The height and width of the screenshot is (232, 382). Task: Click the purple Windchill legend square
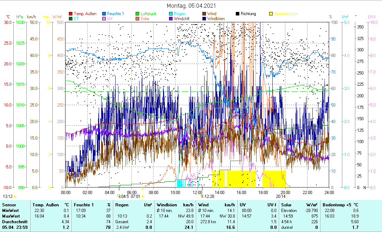click(171, 19)
